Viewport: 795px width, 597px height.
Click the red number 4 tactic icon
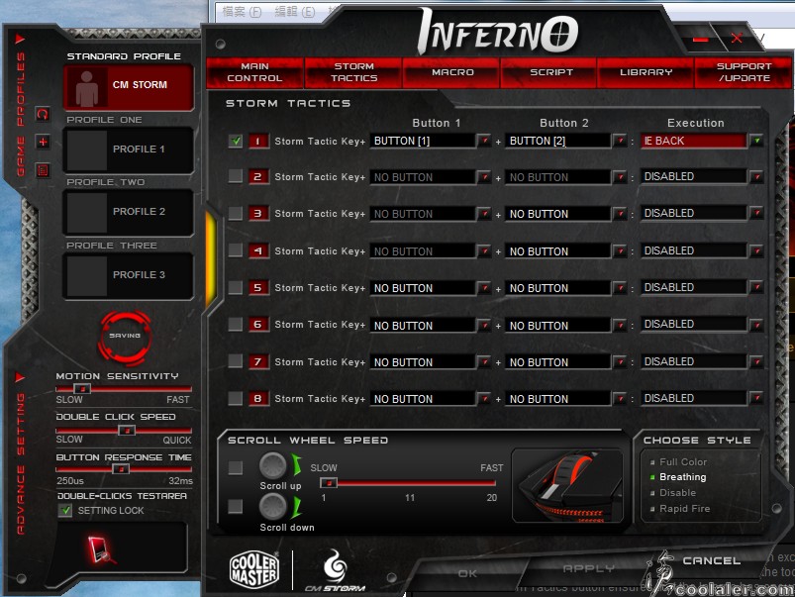tap(258, 250)
